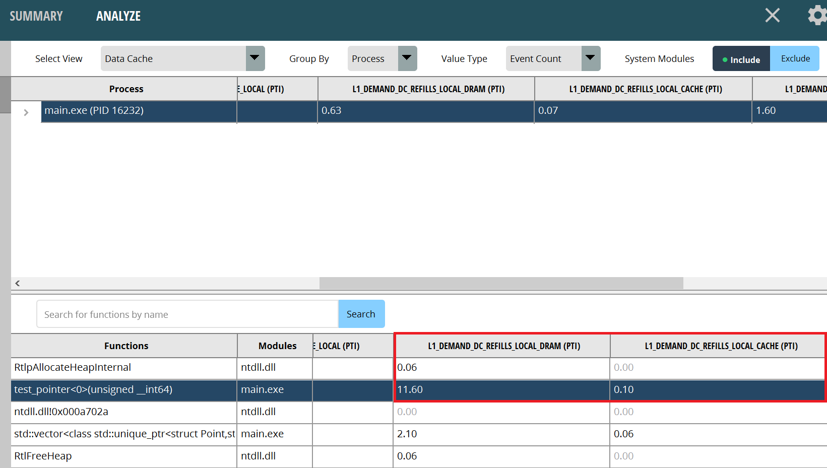Select the RtlFreeHeap function row

coord(43,456)
